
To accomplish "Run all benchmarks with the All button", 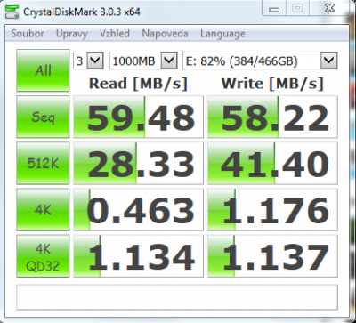I will point(43,70).
